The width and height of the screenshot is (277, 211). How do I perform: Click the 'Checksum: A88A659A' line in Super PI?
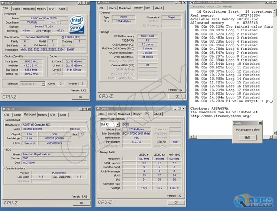click(209, 108)
